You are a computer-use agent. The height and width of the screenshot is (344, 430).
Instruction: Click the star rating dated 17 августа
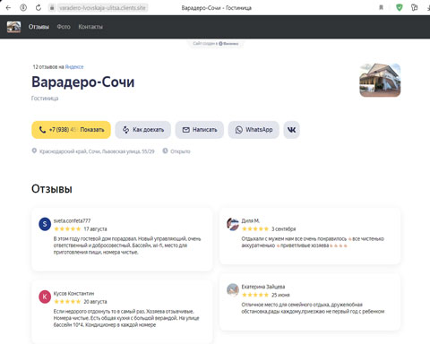point(67,229)
